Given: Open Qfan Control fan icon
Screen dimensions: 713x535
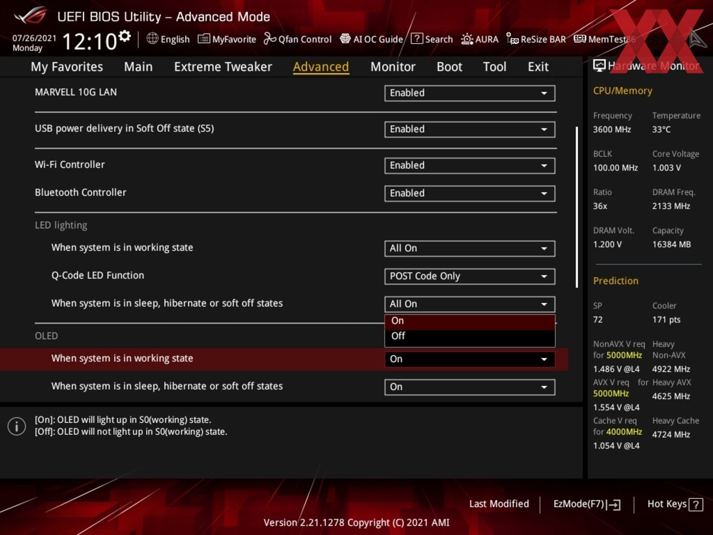Looking at the screenshot, I should click(x=269, y=38).
